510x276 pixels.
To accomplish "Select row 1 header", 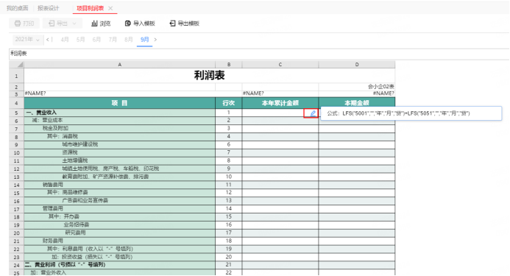I will [17, 76].
